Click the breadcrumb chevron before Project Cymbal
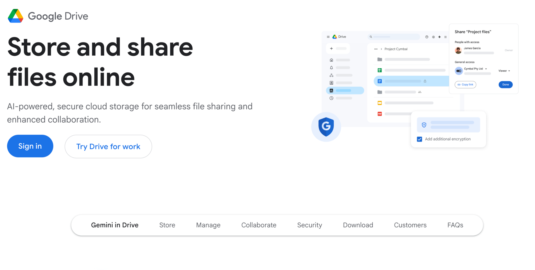Image resolution: width=535 pixels, height=270 pixels. (x=381, y=49)
